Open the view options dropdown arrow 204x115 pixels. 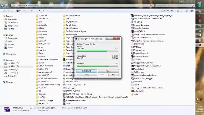[x=181, y=11]
